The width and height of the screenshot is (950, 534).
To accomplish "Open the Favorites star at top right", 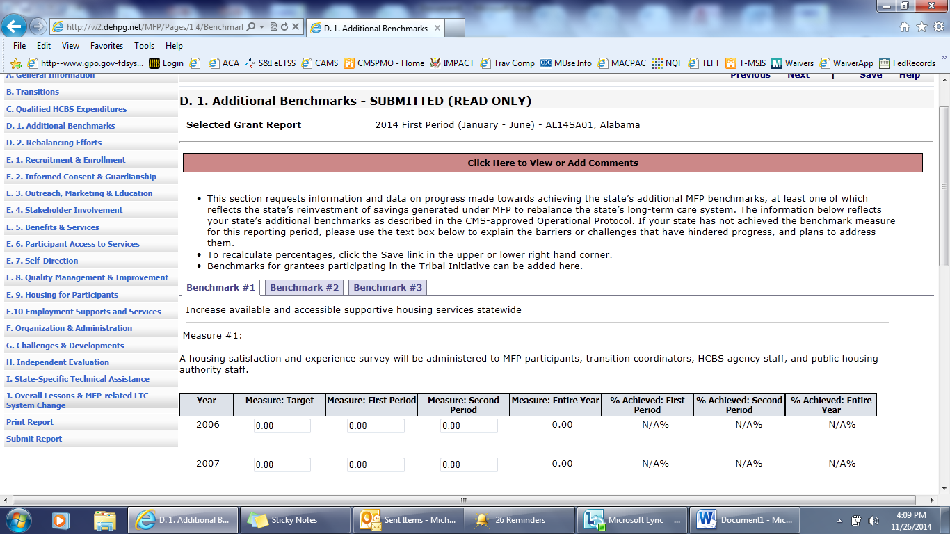I will (x=921, y=27).
